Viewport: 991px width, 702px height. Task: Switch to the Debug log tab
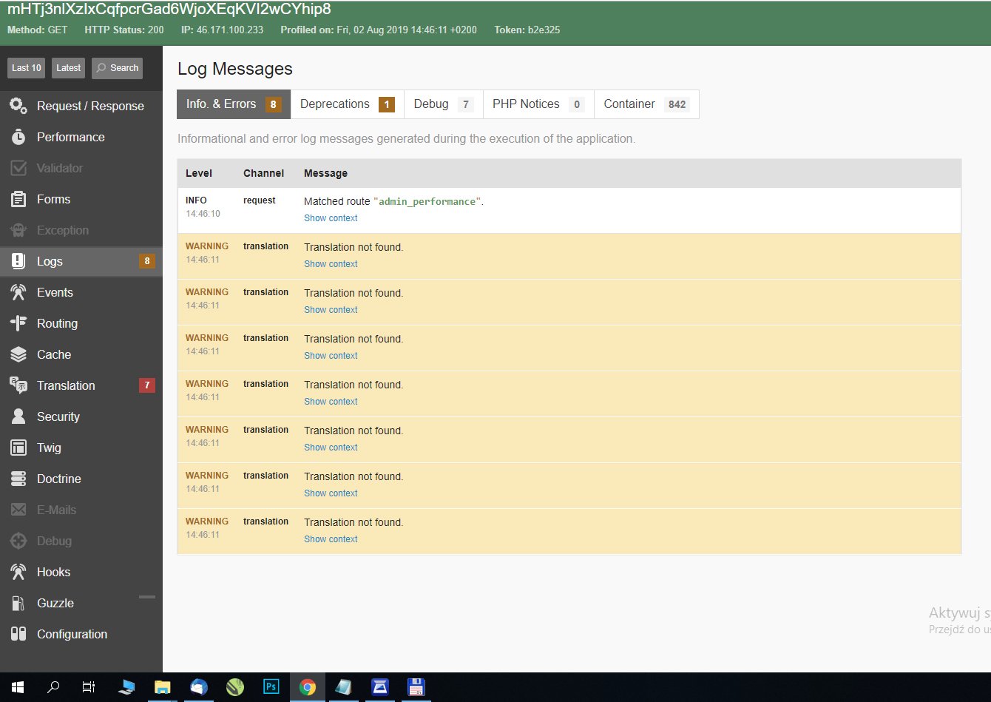coord(444,104)
